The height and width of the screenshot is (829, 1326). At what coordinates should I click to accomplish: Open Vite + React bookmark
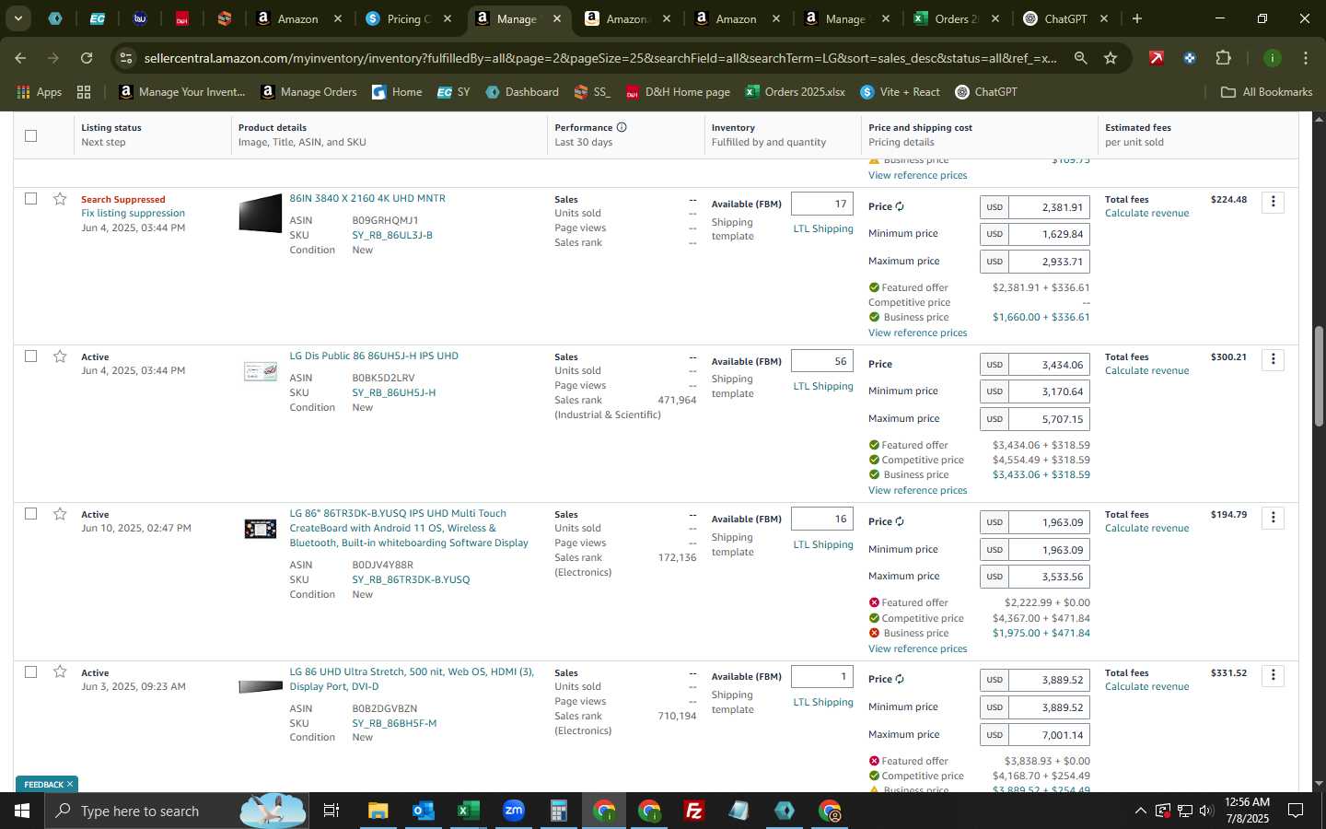[x=900, y=92]
